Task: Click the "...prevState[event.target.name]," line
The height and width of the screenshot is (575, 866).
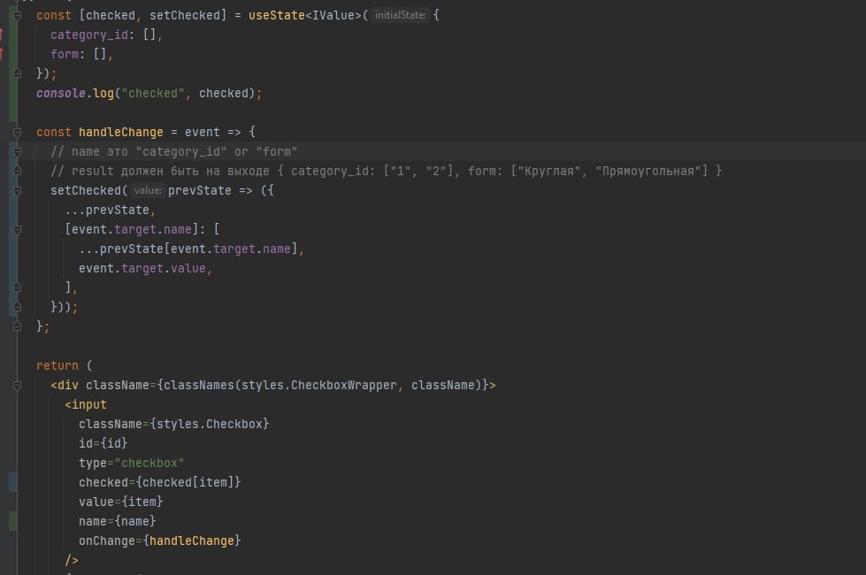Action: 191,249
